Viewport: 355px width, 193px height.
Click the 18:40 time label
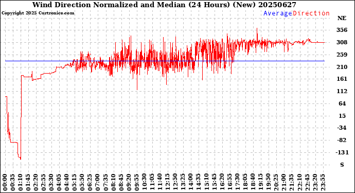(x=253, y=183)
